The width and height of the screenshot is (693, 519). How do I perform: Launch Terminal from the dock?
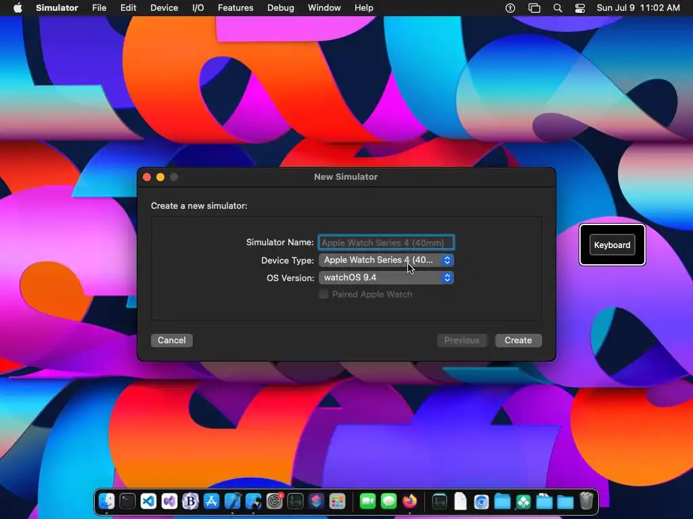pyautogui.click(x=127, y=501)
